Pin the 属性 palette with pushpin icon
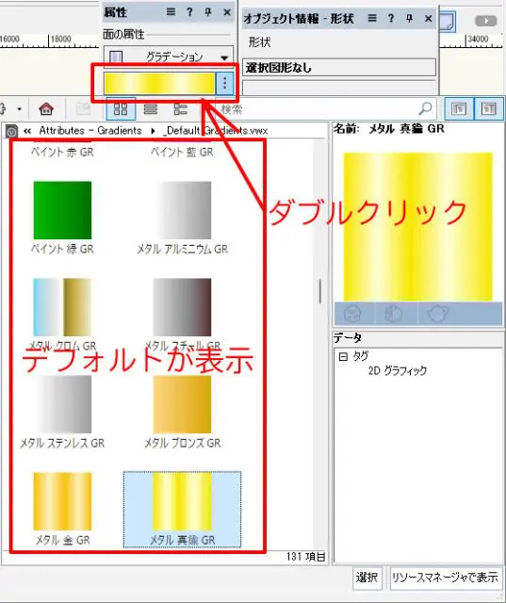This screenshot has height=603, width=506. click(208, 12)
